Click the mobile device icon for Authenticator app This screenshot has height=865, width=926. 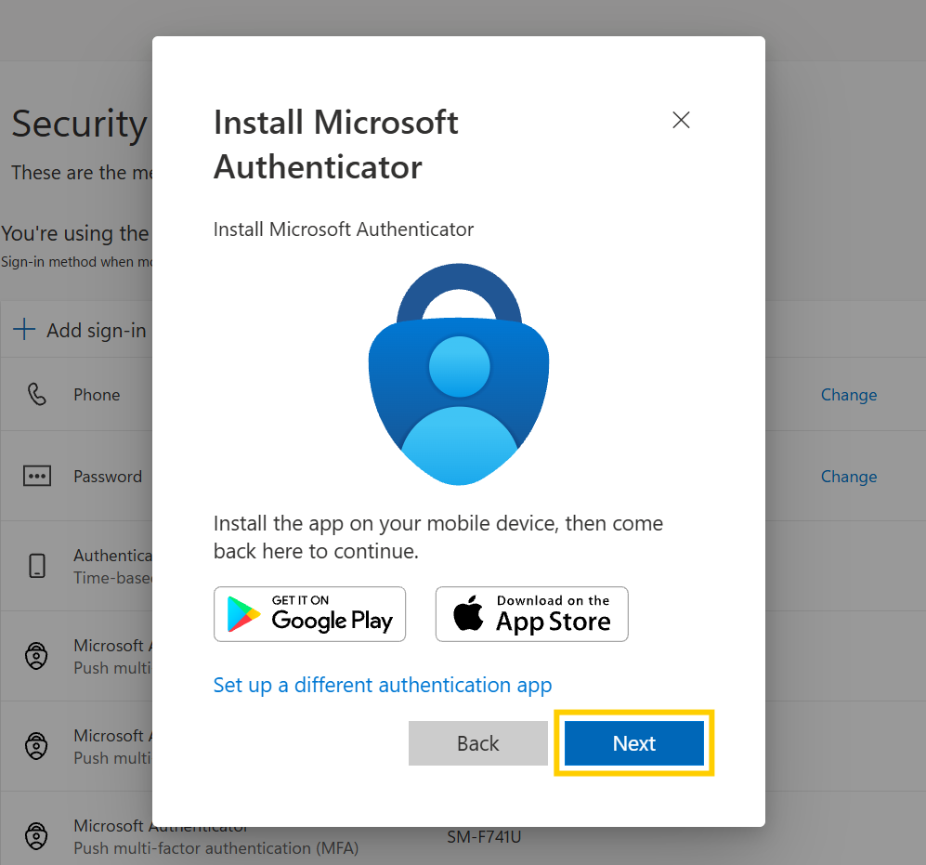tap(36, 566)
